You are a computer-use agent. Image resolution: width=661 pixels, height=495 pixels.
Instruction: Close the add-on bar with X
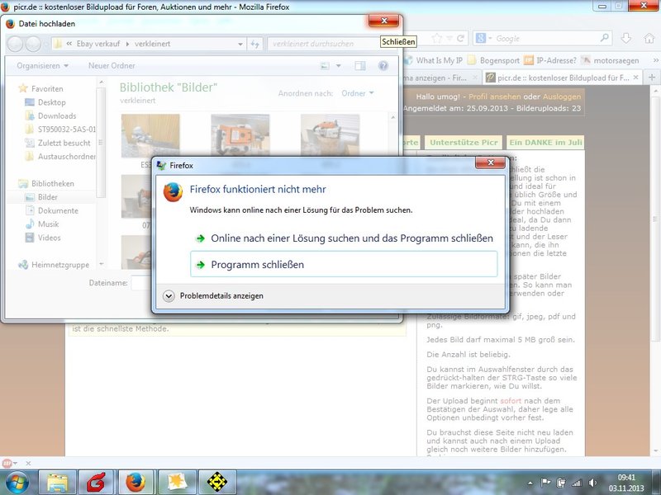(x=28, y=463)
